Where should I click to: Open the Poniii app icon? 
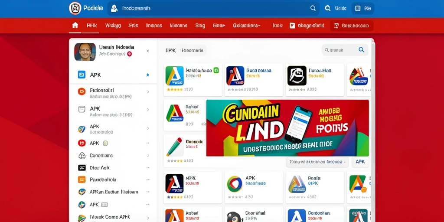coord(297,184)
